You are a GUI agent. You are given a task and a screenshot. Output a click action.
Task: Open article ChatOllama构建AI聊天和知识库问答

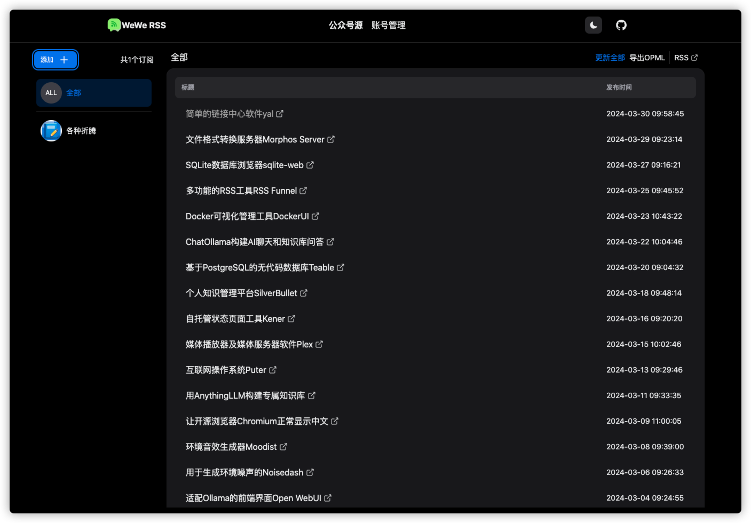tap(255, 242)
